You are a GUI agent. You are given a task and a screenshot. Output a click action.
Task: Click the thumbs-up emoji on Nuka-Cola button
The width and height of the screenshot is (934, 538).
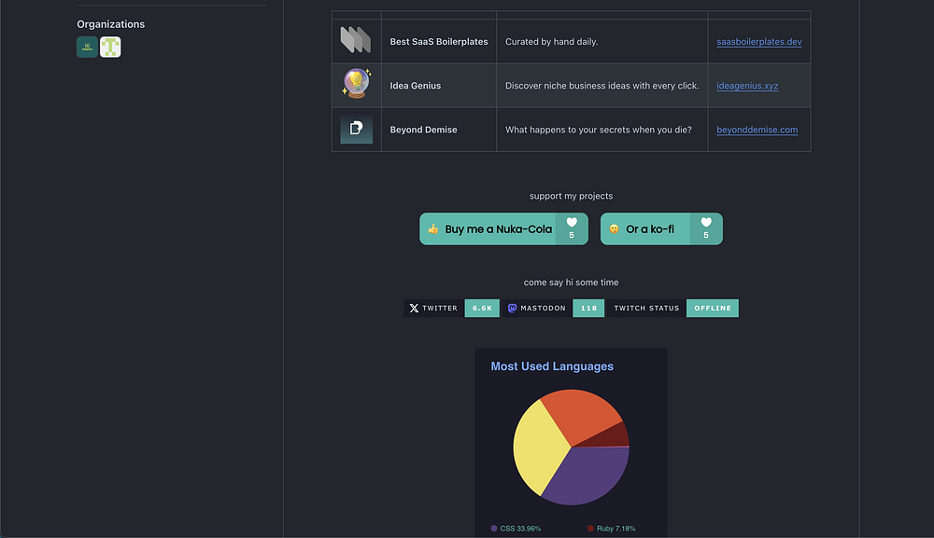coord(433,228)
